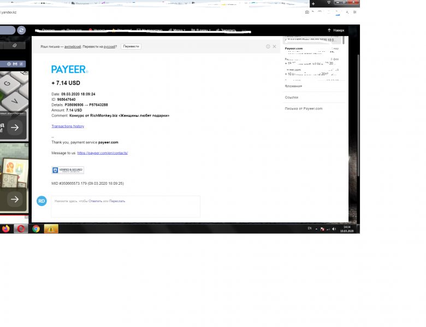Screen dimensions: 426x327
Task: Open the bold Payeer.com message in list
Action: point(294,49)
